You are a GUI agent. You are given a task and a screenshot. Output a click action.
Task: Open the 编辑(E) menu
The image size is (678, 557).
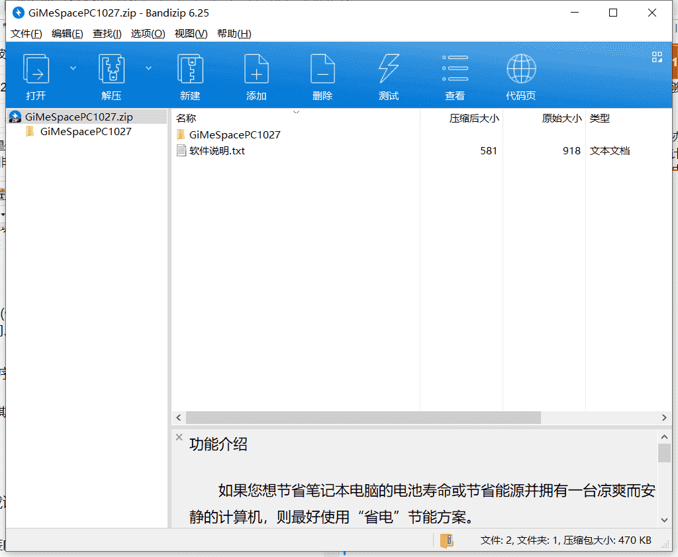pyautogui.click(x=67, y=34)
